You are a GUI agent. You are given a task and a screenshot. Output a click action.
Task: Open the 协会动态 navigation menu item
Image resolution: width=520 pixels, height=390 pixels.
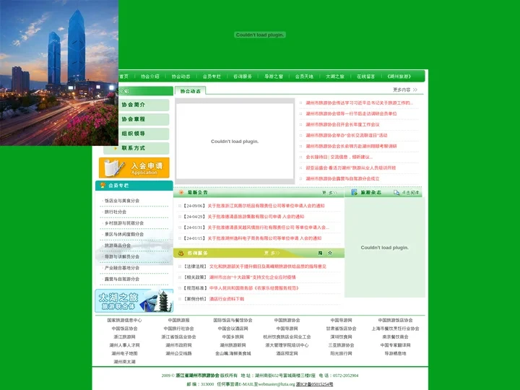[x=181, y=77]
